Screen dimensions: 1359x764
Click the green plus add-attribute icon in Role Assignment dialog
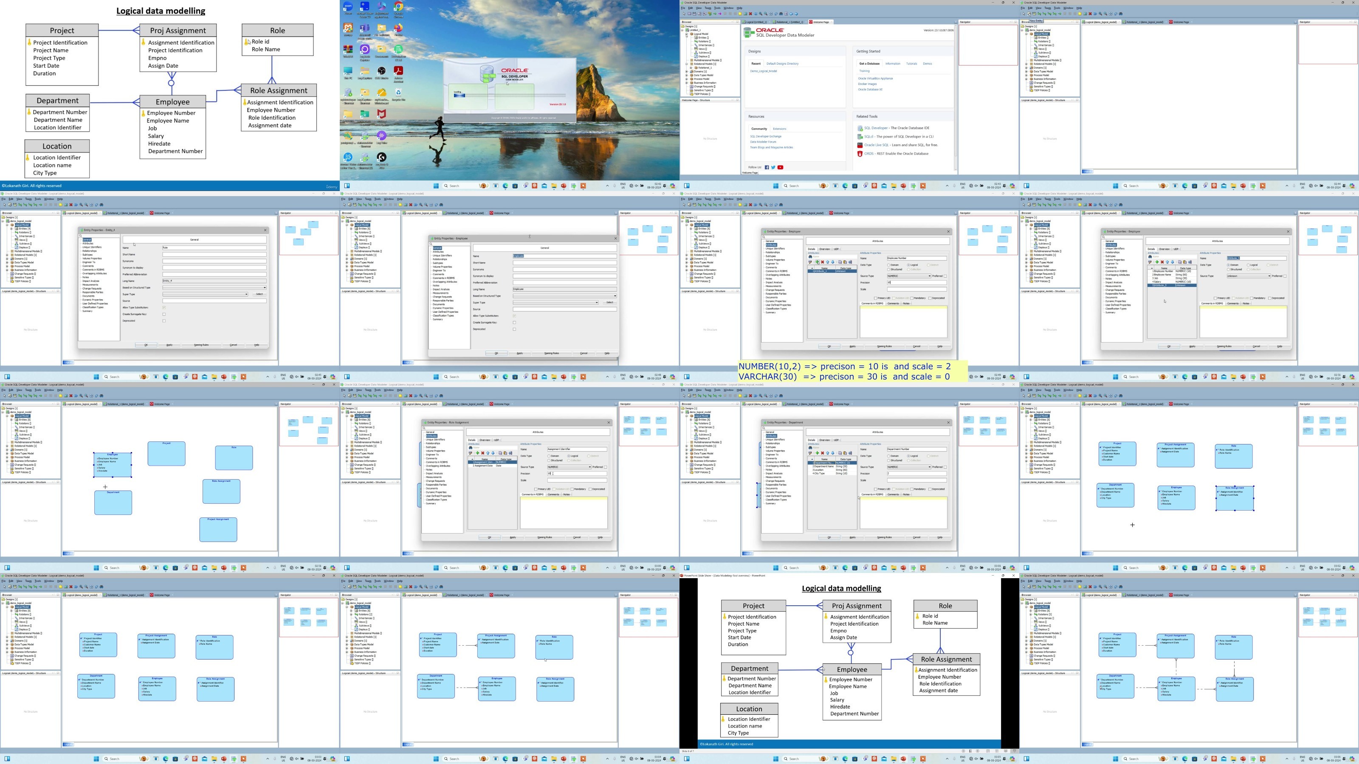click(x=477, y=453)
